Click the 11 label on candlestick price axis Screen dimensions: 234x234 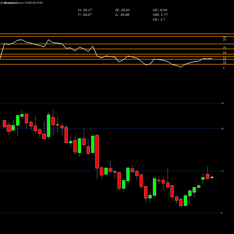222,171
